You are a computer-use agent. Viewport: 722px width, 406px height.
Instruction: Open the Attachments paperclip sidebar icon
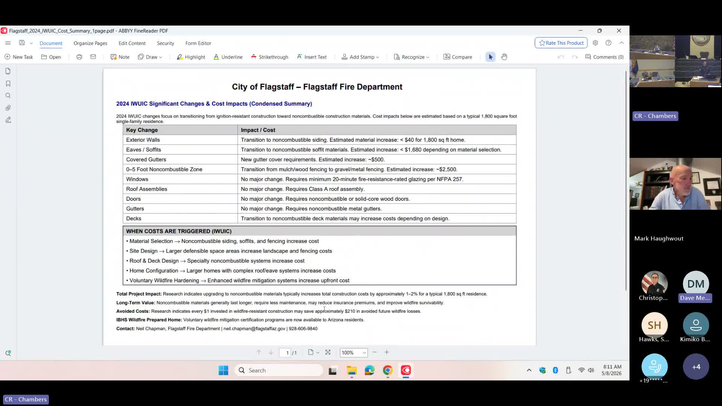8,108
